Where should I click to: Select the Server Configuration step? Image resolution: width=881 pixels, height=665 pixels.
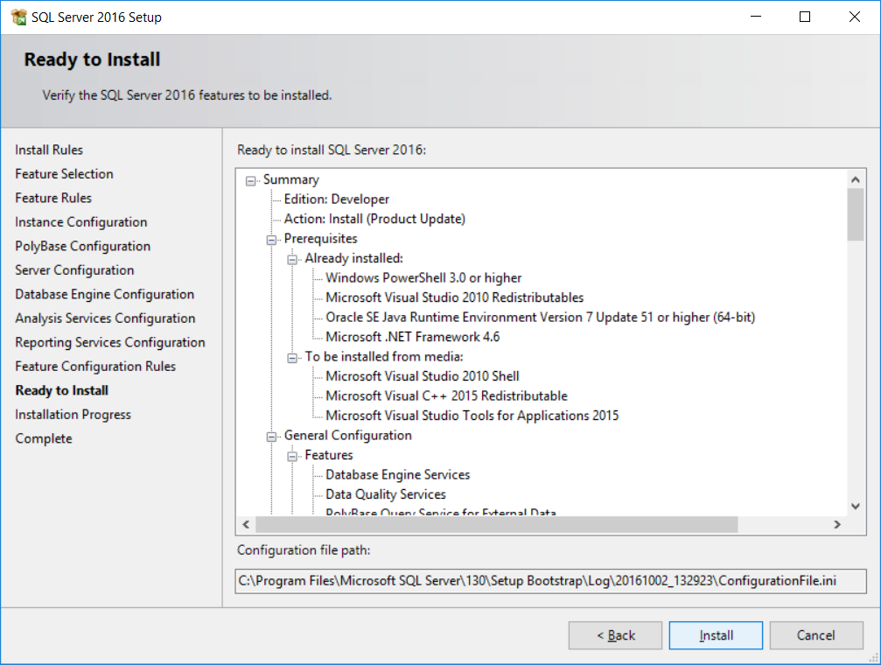tap(74, 270)
